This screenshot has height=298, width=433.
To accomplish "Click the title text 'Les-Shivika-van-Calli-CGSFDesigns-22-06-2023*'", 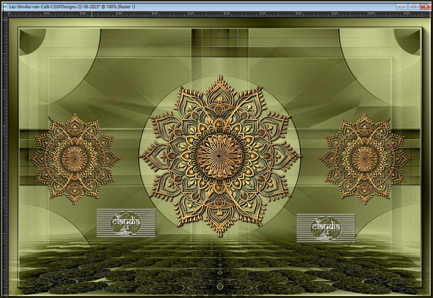I will coord(55,7).
